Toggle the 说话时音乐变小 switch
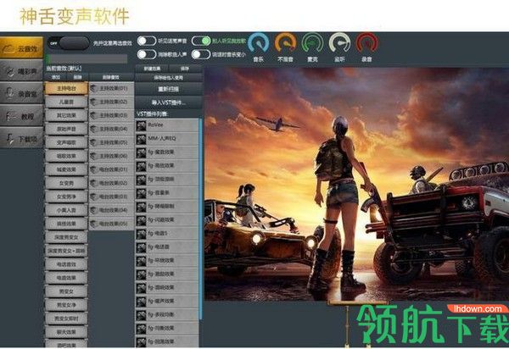Viewport: 509px width, 349px height. pyautogui.click(x=201, y=54)
